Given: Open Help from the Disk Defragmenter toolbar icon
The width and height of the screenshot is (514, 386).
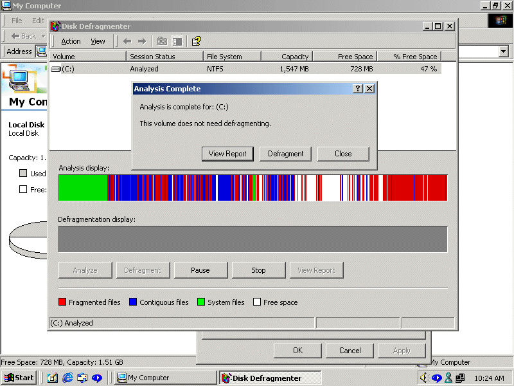Looking at the screenshot, I should pyautogui.click(x=197, y=41).
